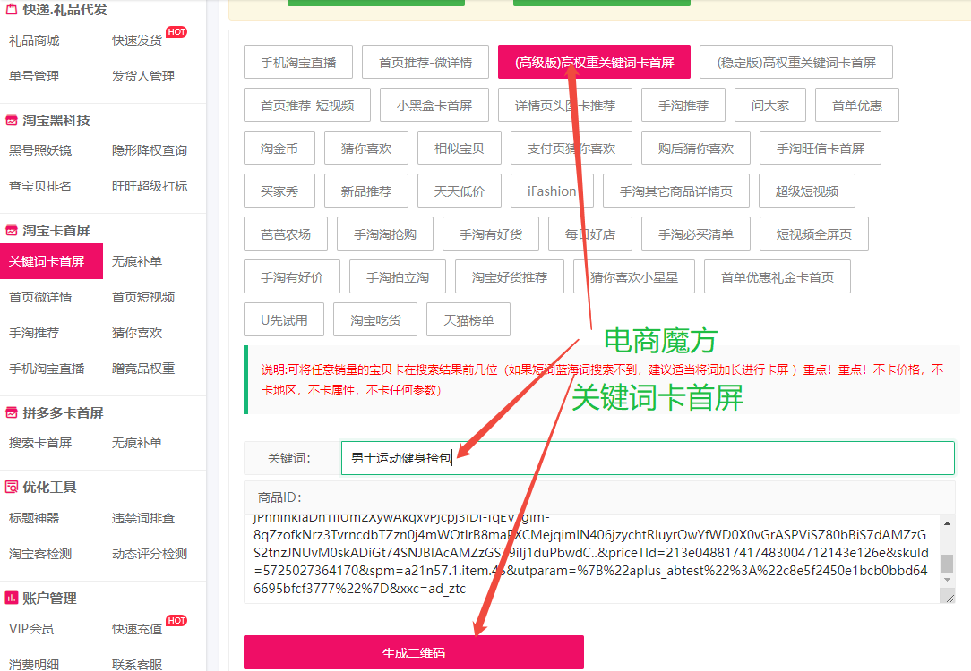This screenshot has width=971, height=671.
Task: Go to 单号管理
Action: [x=34, y=76]
